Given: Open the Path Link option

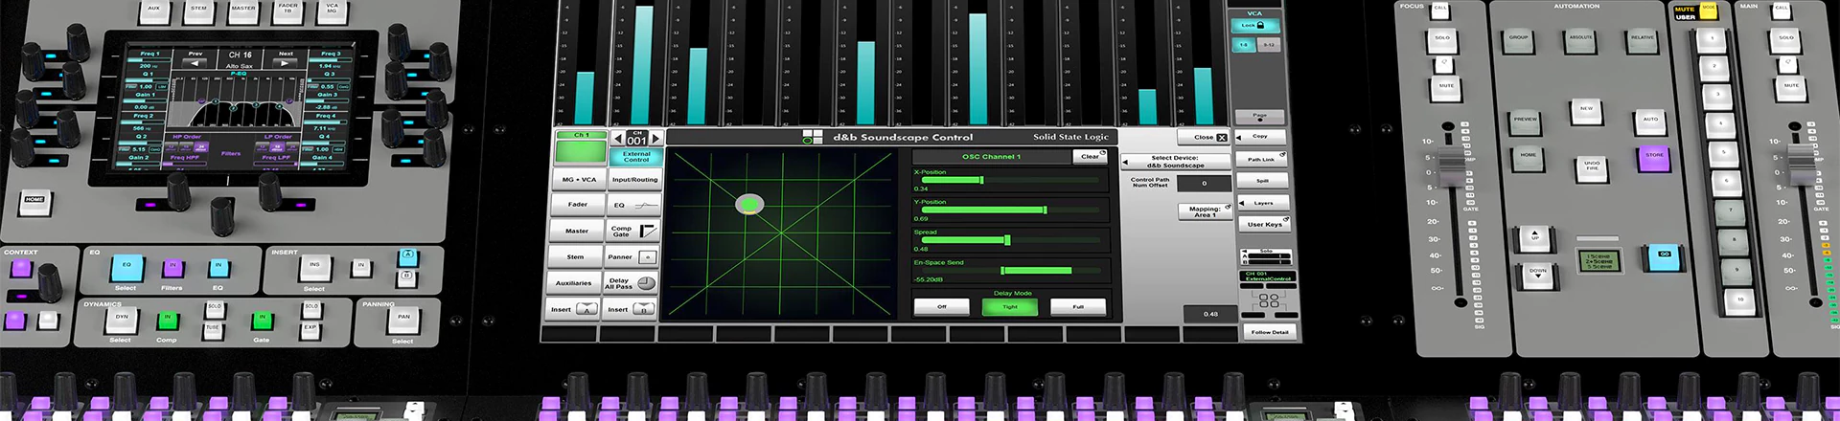Looking at the screenshot, I should coord(1261,159).
